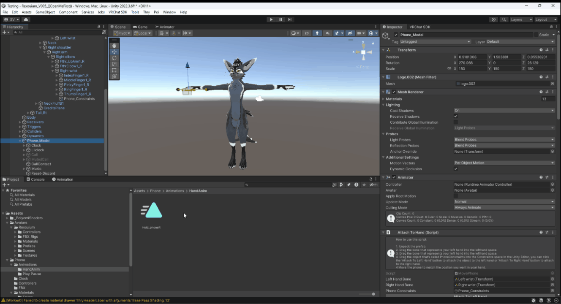Image resolution: width=561 pixels, height=304 pixels.
Task: Click the Project panel favorites star filter
Action: (x=364, y=185)
